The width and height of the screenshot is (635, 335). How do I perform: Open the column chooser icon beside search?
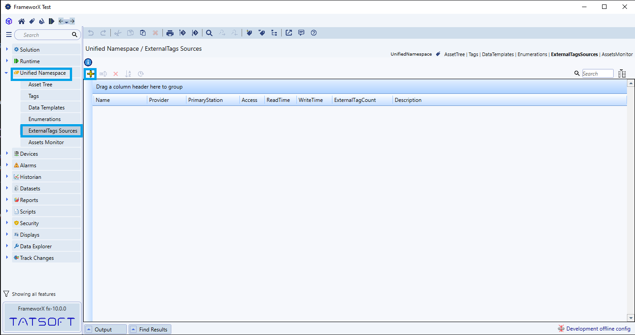pyautogui.click(x=622, y=74)
